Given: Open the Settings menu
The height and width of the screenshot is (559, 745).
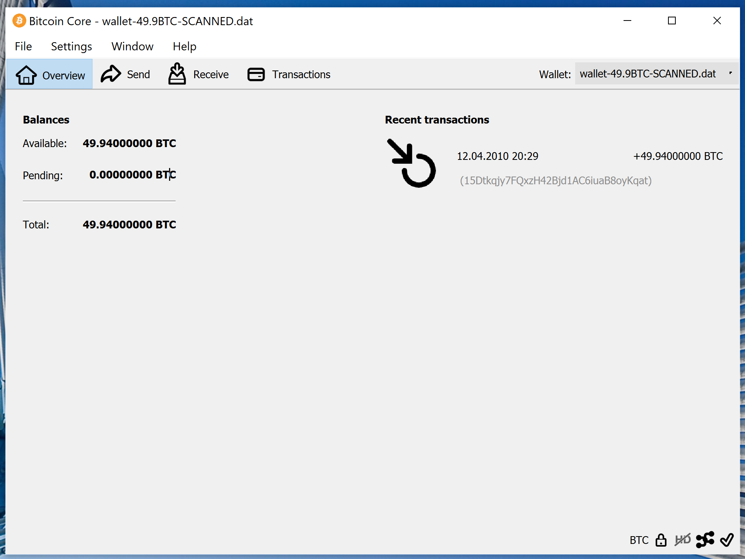Looking at the screenshot, I should point(72,46).
